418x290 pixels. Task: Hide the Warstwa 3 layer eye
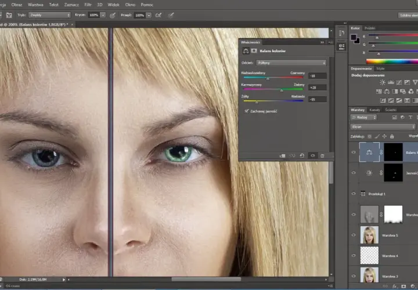pos(354,276)
